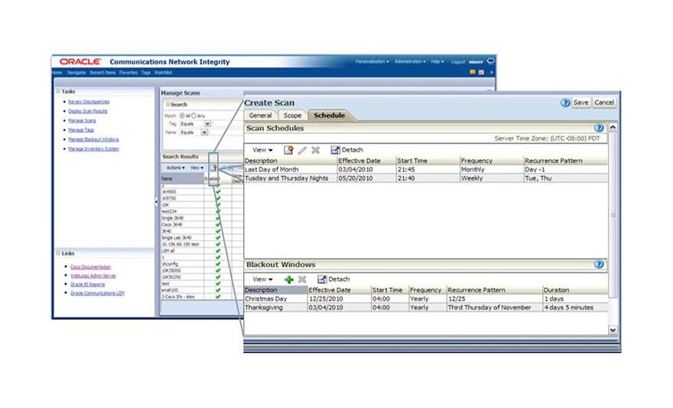
Task: Click Detach icon in Blackout Windows toolbar
Action: pyautogui.click(x=322, y=279)
